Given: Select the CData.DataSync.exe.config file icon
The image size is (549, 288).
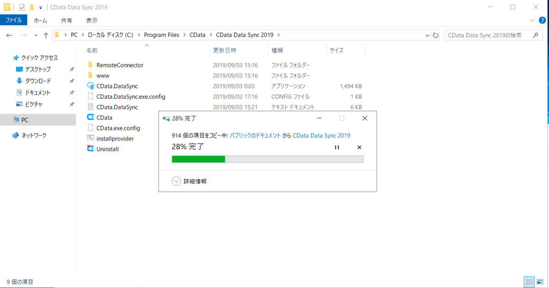Looking at the screenshot, I should [90, 96].
